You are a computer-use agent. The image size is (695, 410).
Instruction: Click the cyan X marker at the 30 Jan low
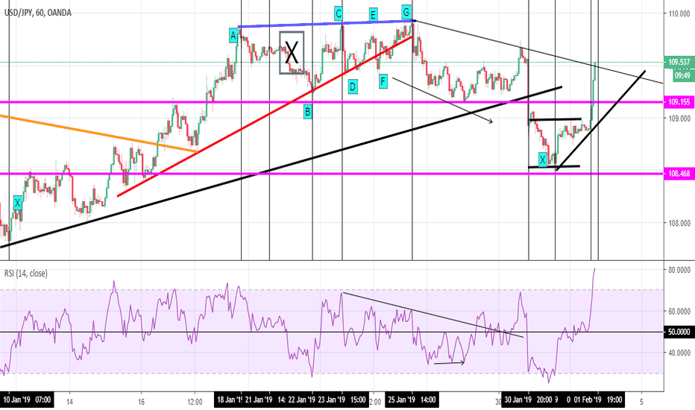coord(542,160)
